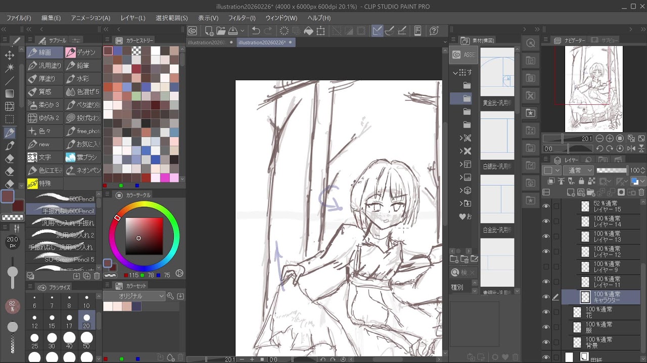Select the 水彩 sub tool group
The height and width of the screenshot is (363, 647).
pos(83,78)
